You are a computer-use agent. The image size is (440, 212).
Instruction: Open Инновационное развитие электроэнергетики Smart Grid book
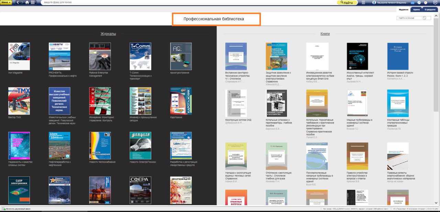pyautogui.click(x=317, y=56)
